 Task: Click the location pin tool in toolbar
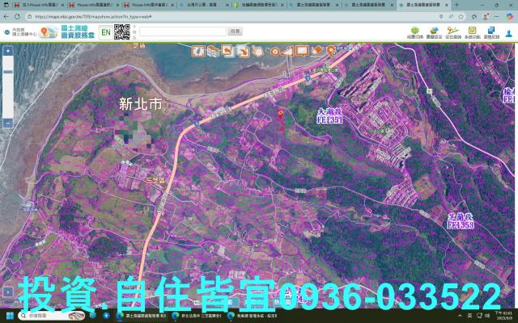tap(332, 51)
